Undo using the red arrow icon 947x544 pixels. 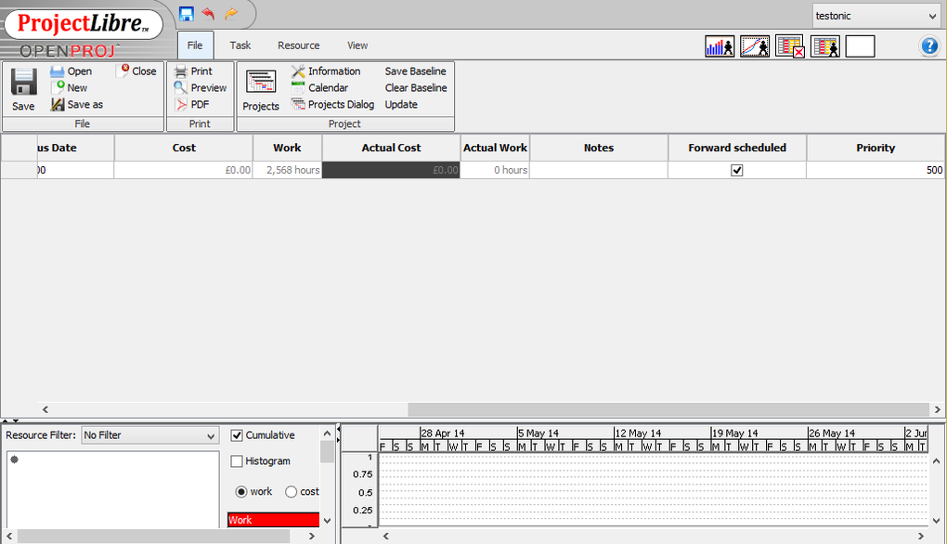[x=208, y=14]
